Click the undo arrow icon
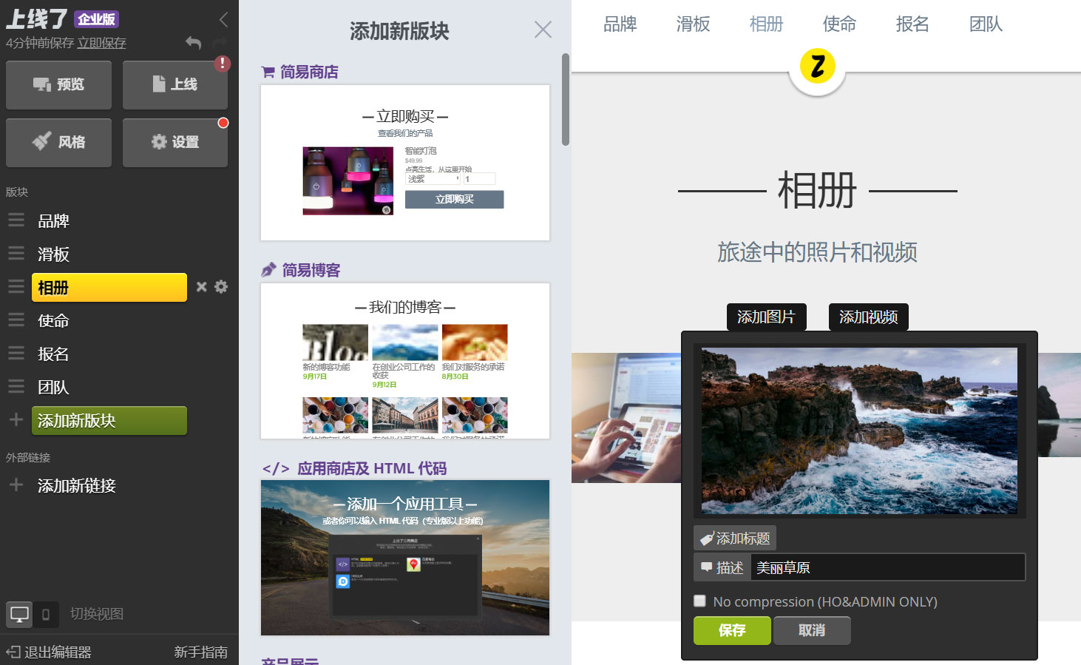The image size is (1081, 665). [x=193, y=44]
